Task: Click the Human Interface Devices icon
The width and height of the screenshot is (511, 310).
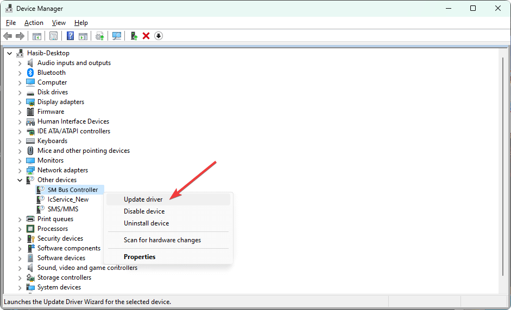Action: 30,121
